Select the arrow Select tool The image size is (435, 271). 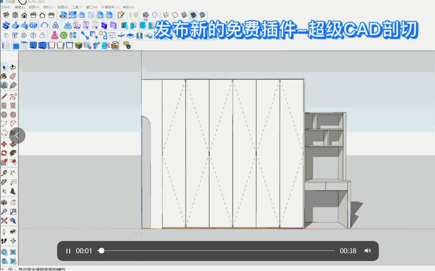point(4,67)
